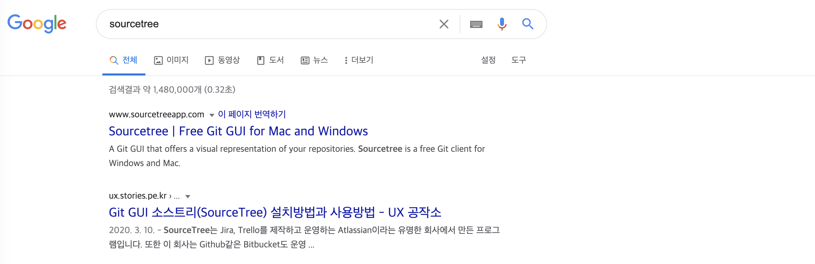Click the 이 페이지 번역하기 translation link

252,114
